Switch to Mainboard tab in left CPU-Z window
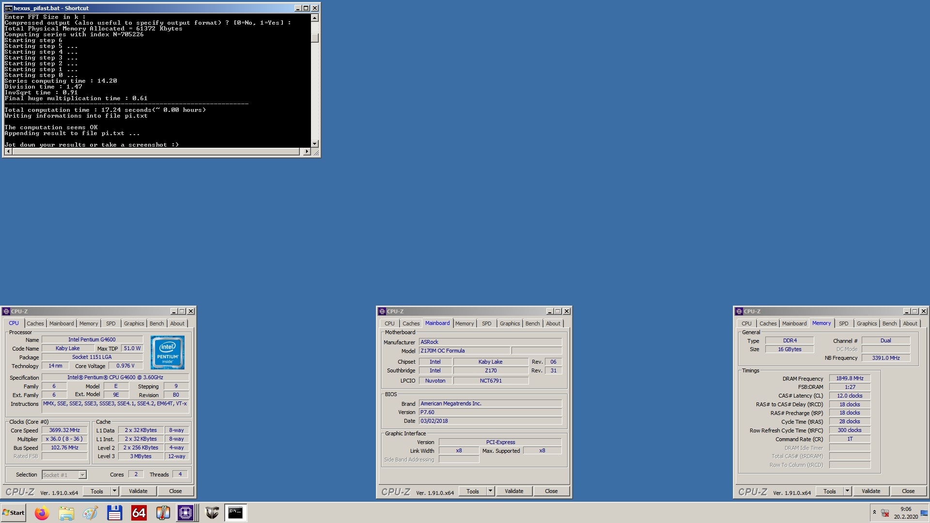The image size is (930, 523). pyautogui.click(x=62, y=323)
